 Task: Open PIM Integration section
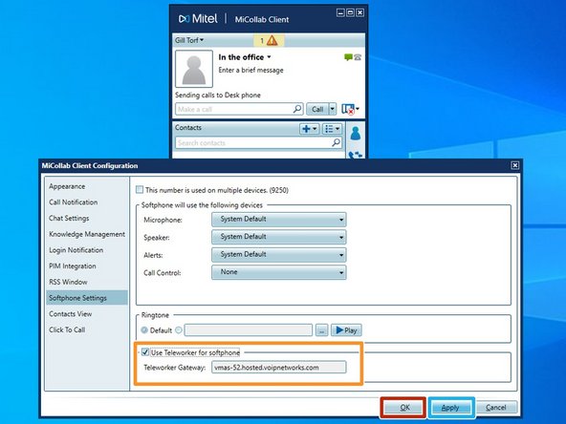73,266
